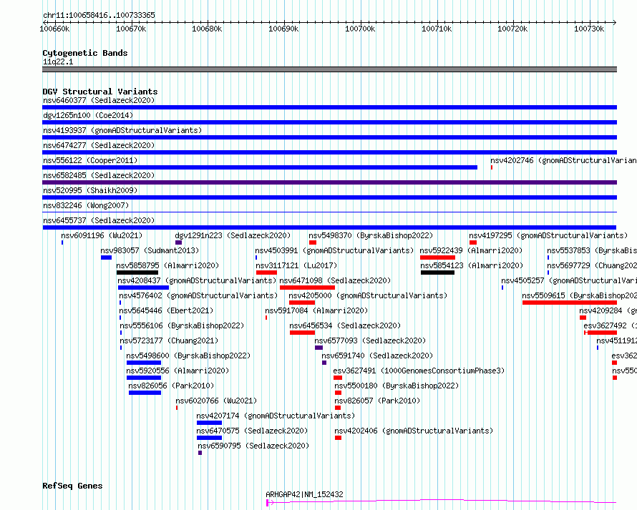This screenshot has width=637, height=510.
Task: Select nsv5645446 (Ebert2021) label
Action: click(166, 310)
